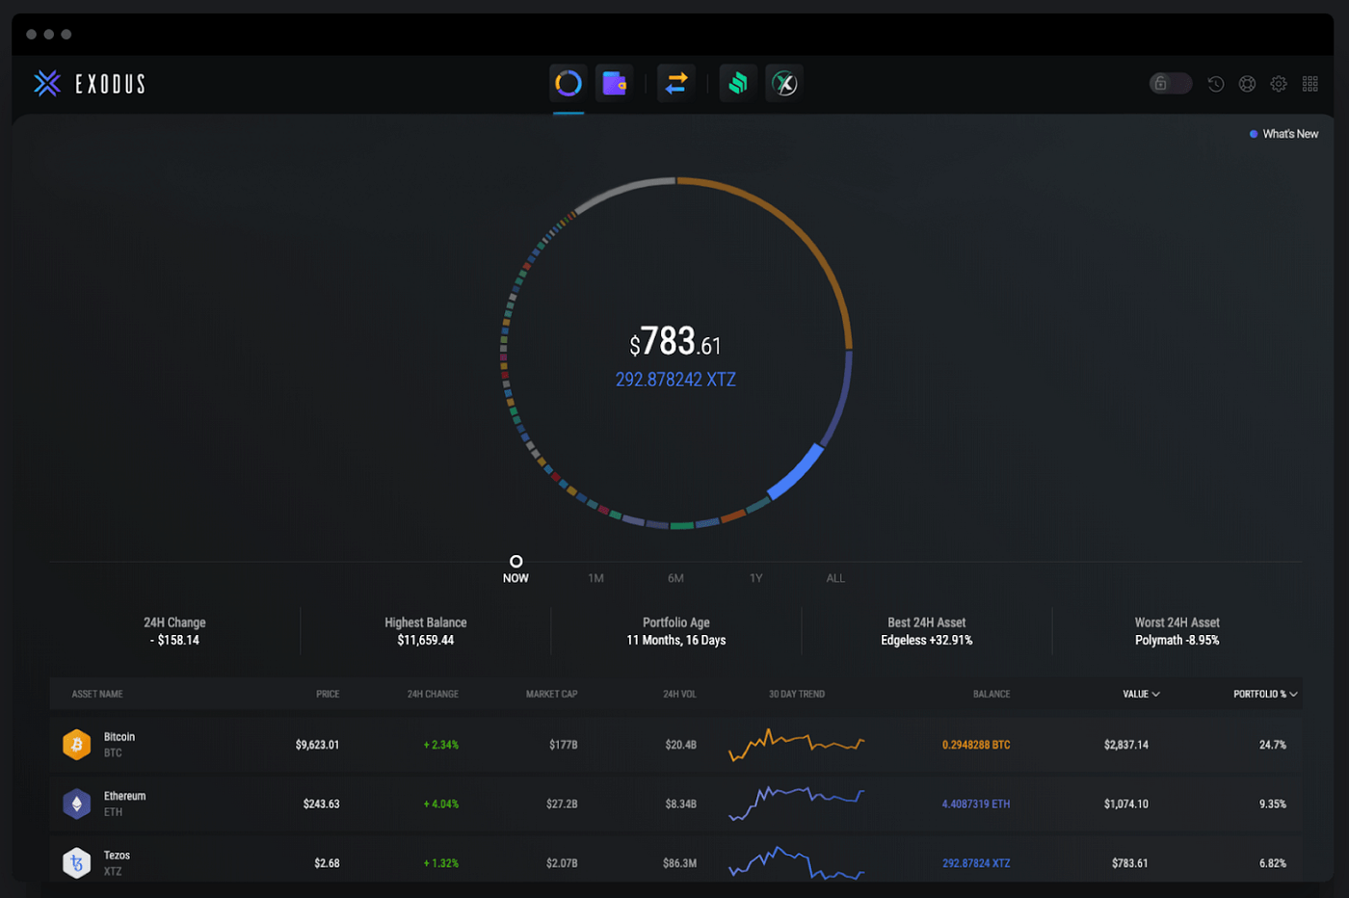Open the Wallet section
The width and height of the screenshot is (1349, 898).
point(614,83)
